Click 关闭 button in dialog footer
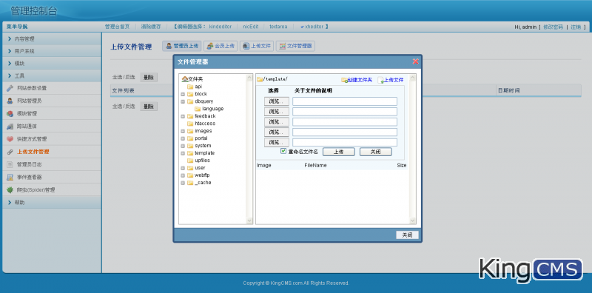Viewport: 592px width, 293px height. coord(408,235)
